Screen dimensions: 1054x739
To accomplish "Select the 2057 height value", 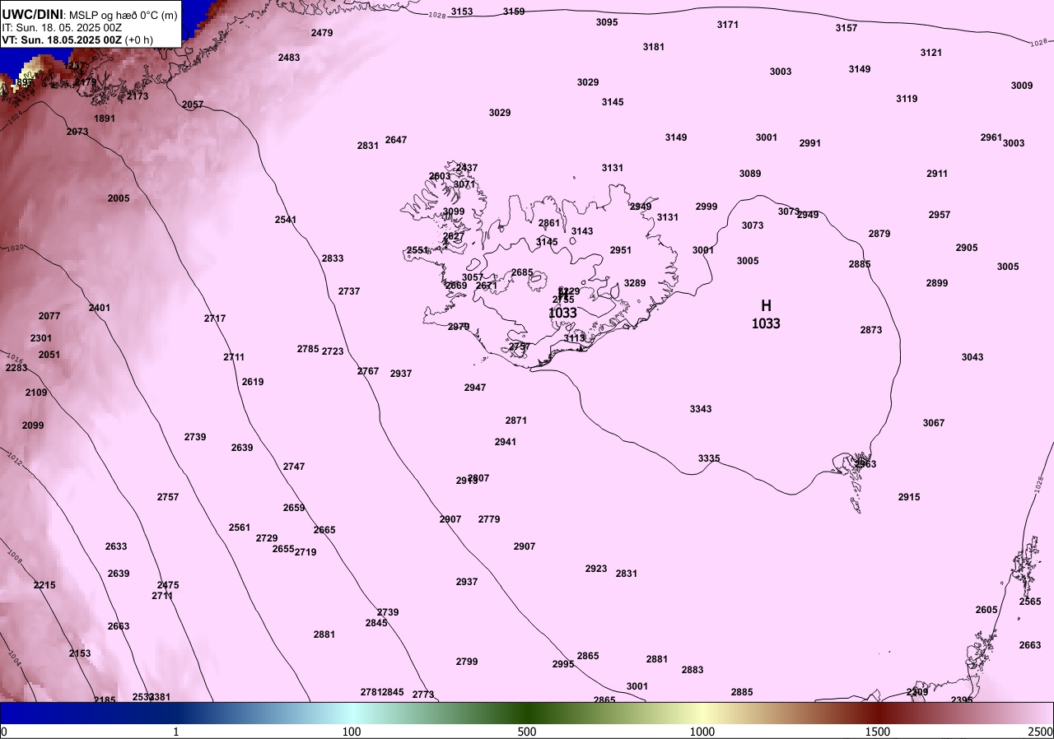I will (193, 105).
